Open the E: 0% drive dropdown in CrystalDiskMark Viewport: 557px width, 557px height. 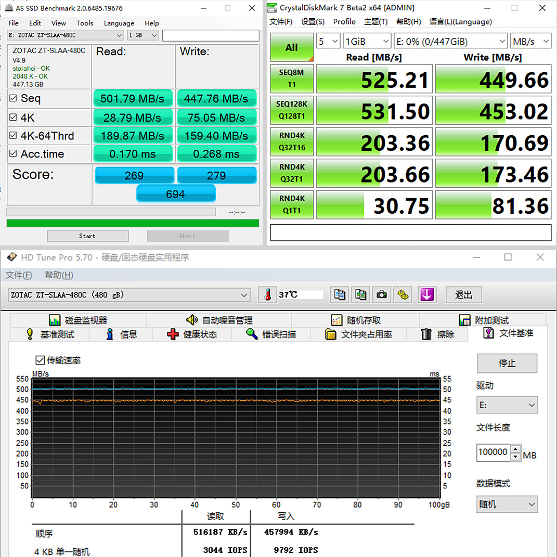(x=450, y=42)
